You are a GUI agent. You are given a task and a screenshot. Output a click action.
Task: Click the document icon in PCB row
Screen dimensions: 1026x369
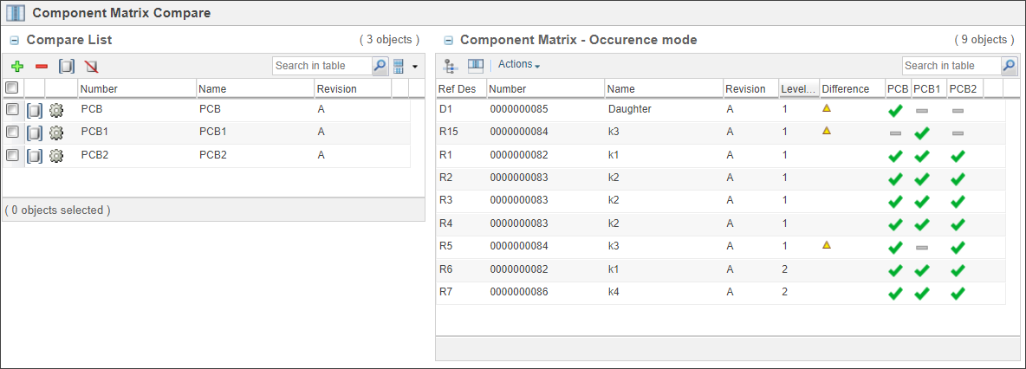pos(34,110)
